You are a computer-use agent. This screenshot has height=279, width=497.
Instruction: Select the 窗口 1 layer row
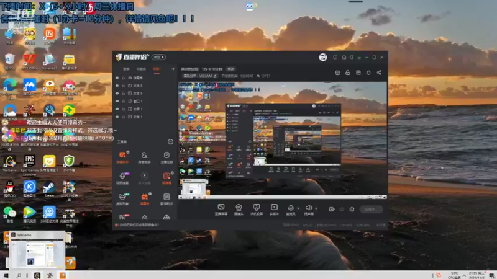(145, 101)
